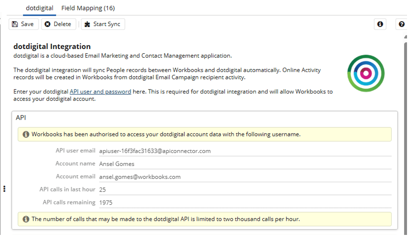The height and width of the screenshot is (237, 412).
Task: Click the dotdigital circular logo
Action: 366,73
